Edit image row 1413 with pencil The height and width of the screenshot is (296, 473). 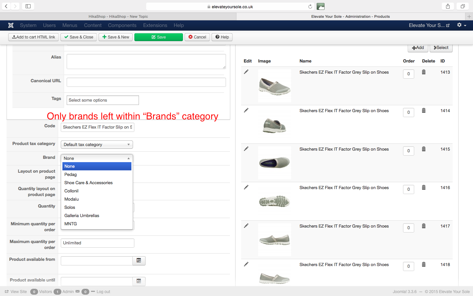(x=246, y=72)
